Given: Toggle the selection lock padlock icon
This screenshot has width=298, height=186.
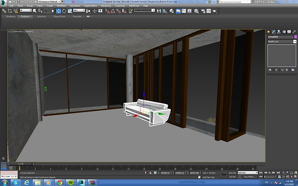Looking at the screenshot, I should [150, 173].
